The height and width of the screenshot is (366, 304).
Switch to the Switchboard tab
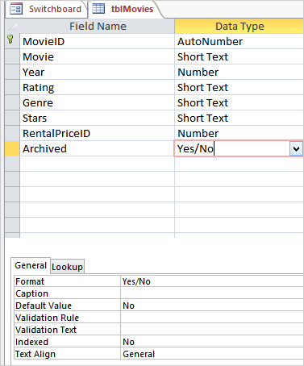point(46,9)
